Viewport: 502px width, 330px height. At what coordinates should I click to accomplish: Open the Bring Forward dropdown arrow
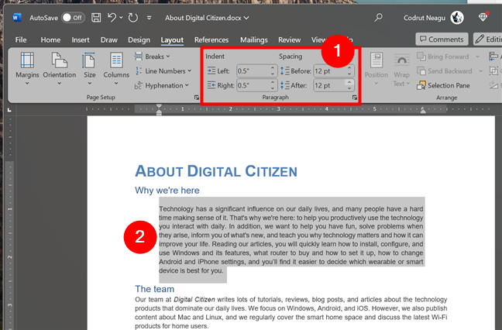coord(478,57)
